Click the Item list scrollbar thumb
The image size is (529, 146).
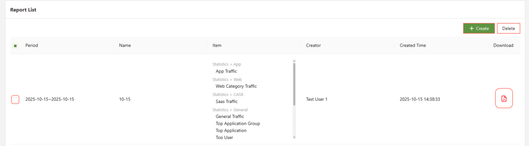(294, 84)
